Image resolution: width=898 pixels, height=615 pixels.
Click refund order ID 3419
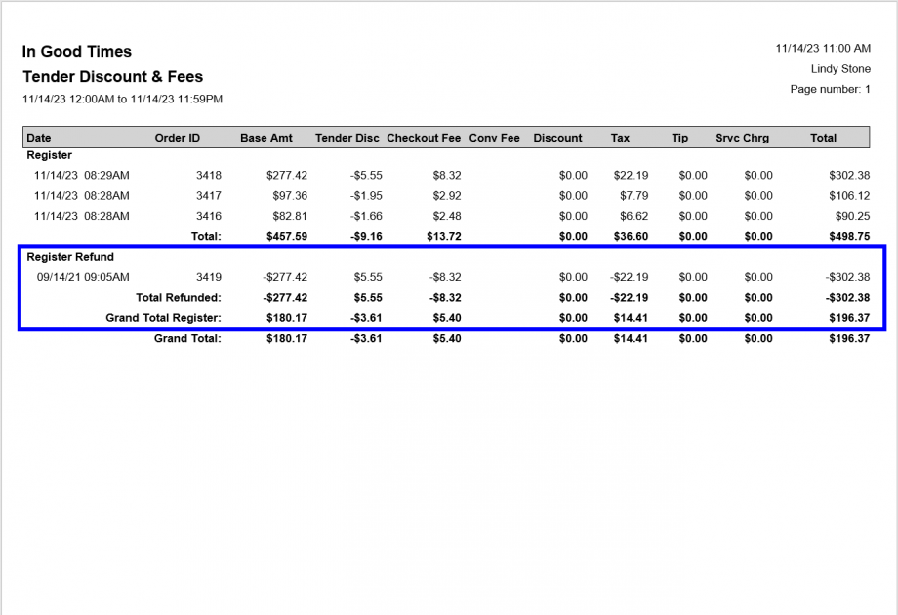point(209,277)
